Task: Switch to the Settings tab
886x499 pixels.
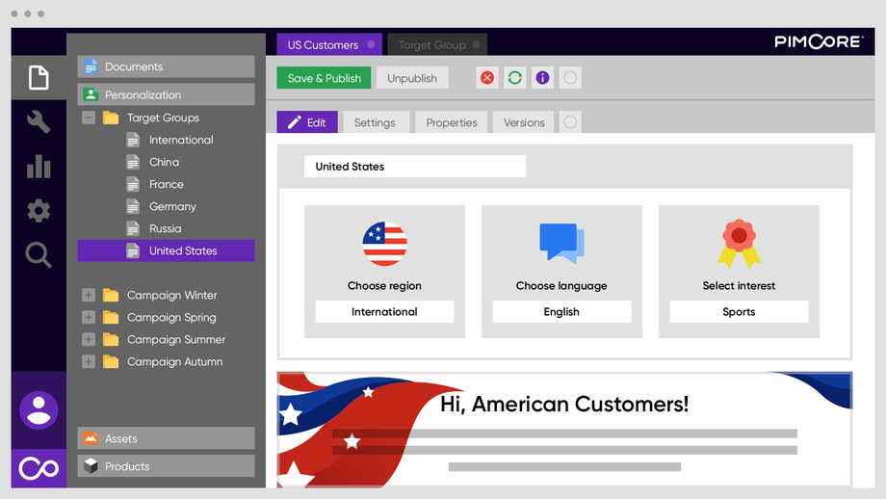Action: [x=376, y=122]
